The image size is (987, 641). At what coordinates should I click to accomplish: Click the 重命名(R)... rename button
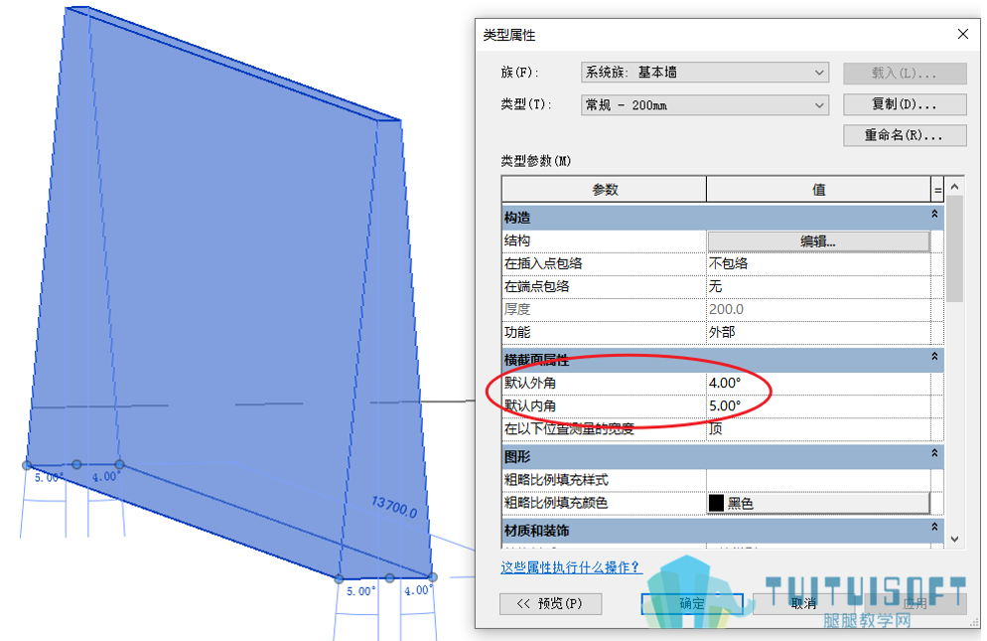click(905, 135)
